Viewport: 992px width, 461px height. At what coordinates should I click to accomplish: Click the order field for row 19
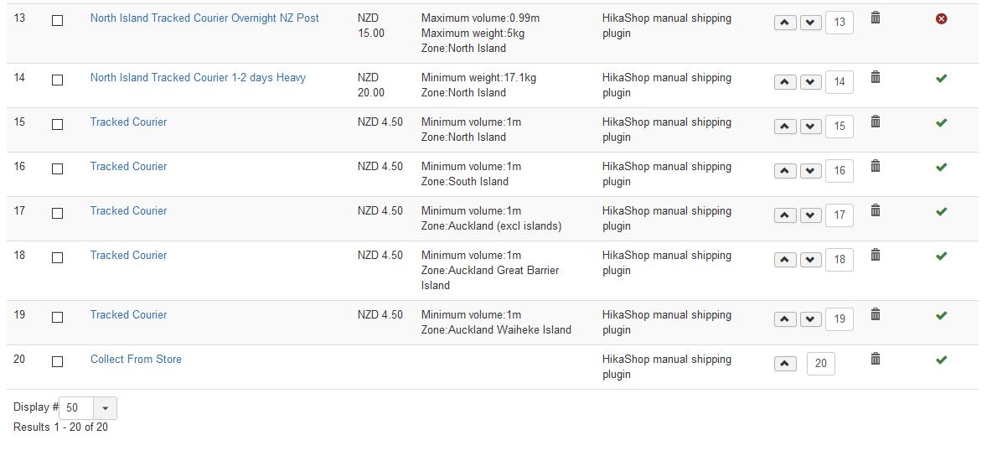[839, 319]
